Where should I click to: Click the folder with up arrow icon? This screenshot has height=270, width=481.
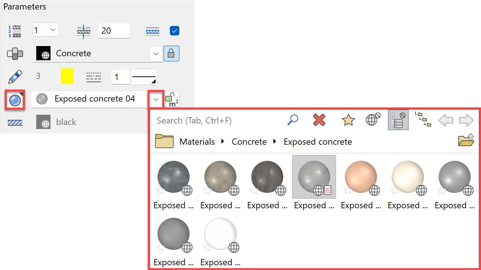pyautogui.click(x=466, y=141)
